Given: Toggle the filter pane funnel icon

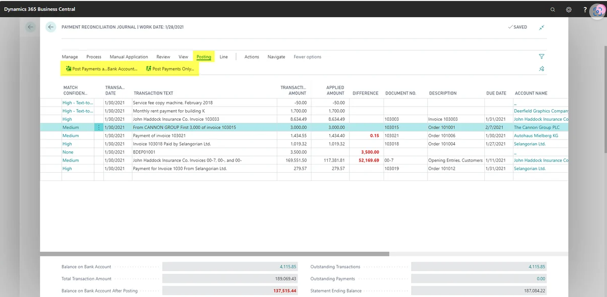Looking at the screenshot, I should click(x=541, y=56).
